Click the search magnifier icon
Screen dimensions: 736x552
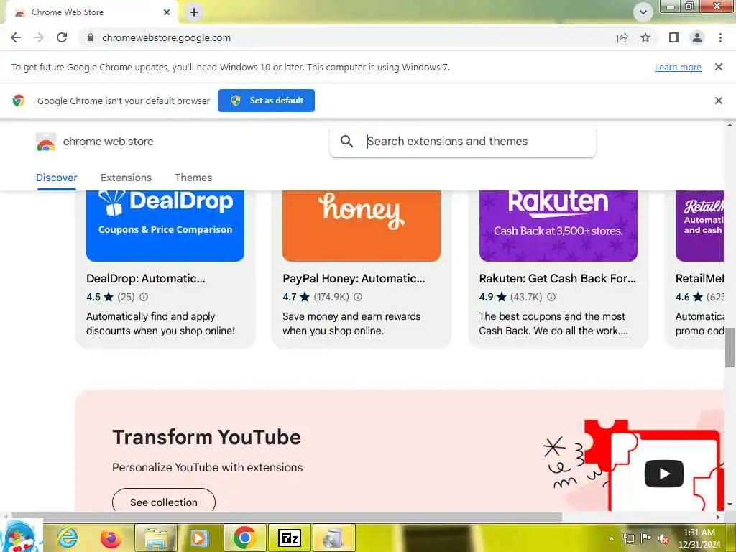click(346, 142)
